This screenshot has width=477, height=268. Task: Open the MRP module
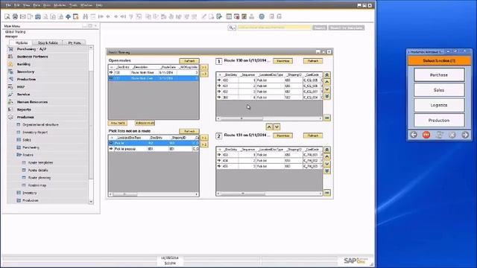(x=21, y=87)
